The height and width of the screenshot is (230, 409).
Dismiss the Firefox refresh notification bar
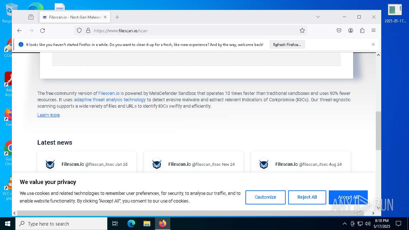(373, 44)
